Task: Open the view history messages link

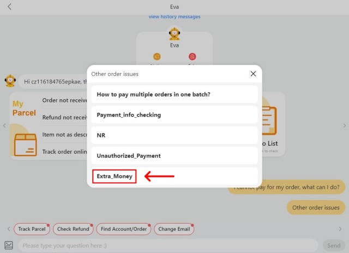Action: pyautogui.click(x=174, y=17)
